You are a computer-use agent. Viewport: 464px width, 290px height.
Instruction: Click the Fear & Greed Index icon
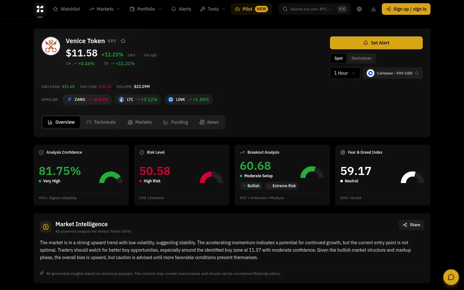[343, 152]
